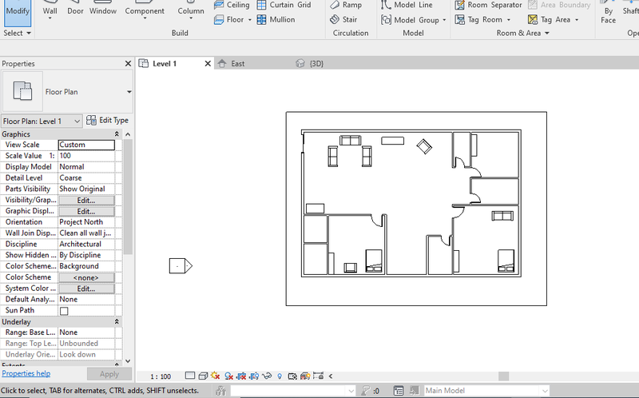Select the Room Separator tool
This screenshot has width=639, height=398.
click(x=488, y=5)
